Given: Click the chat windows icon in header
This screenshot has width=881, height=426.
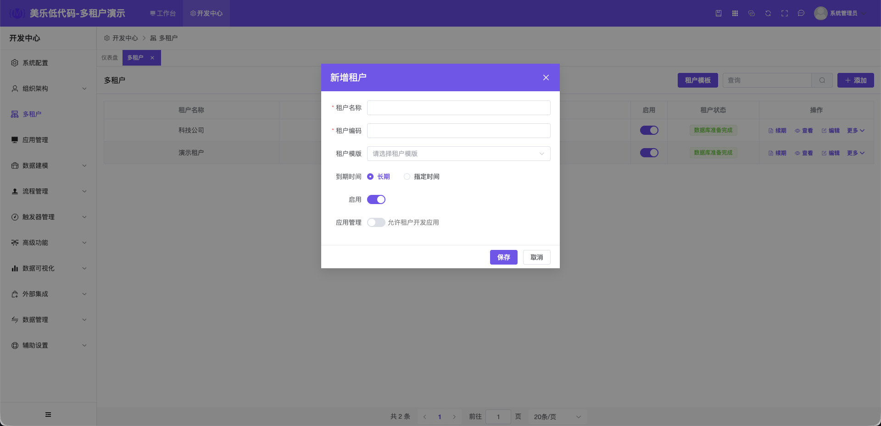Looking at the screenshot, I should 752,13.
